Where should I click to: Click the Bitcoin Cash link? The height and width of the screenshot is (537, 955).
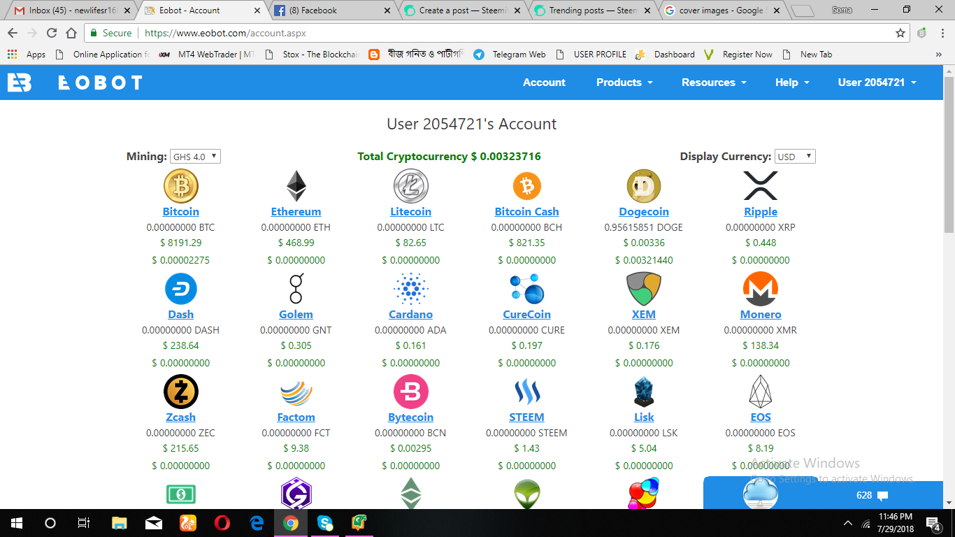[x=526, y=211]
